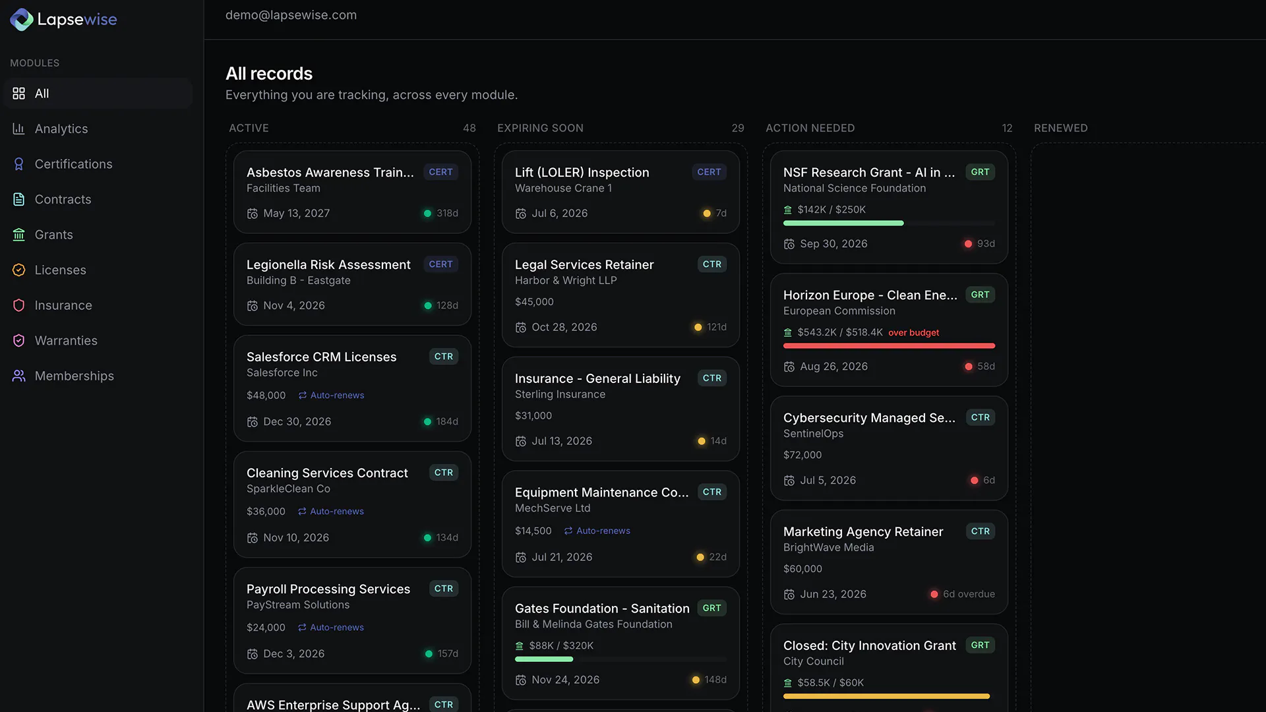Select the All module
The image size is (1266, 712).
click(98, 94)
